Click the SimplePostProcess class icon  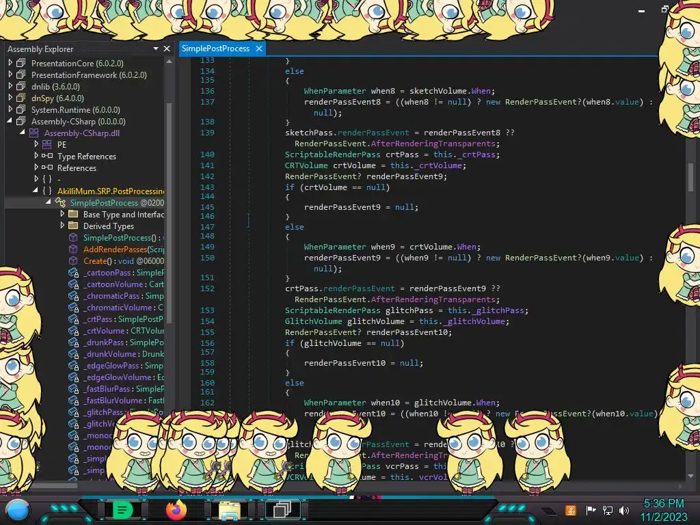tap(60, 202)
